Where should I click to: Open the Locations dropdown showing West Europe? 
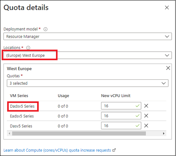[x=87, y=55]
